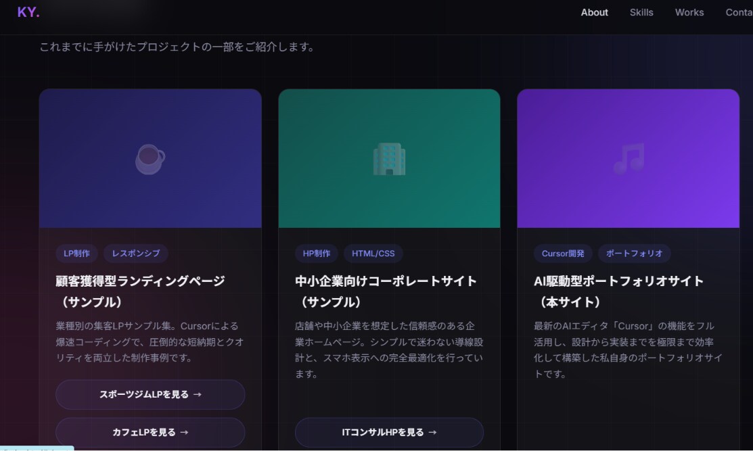
Task: Click the KY. site logo
Action: (28, 12)
